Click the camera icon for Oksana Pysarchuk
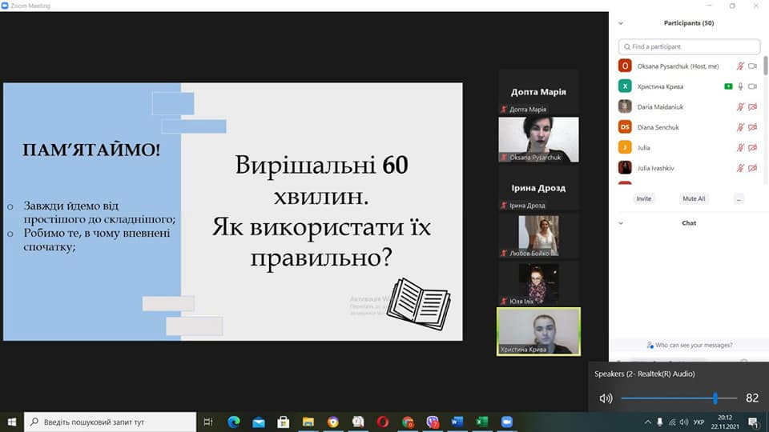This screenshot has height=432, width=769. click(x=752, y=66)
